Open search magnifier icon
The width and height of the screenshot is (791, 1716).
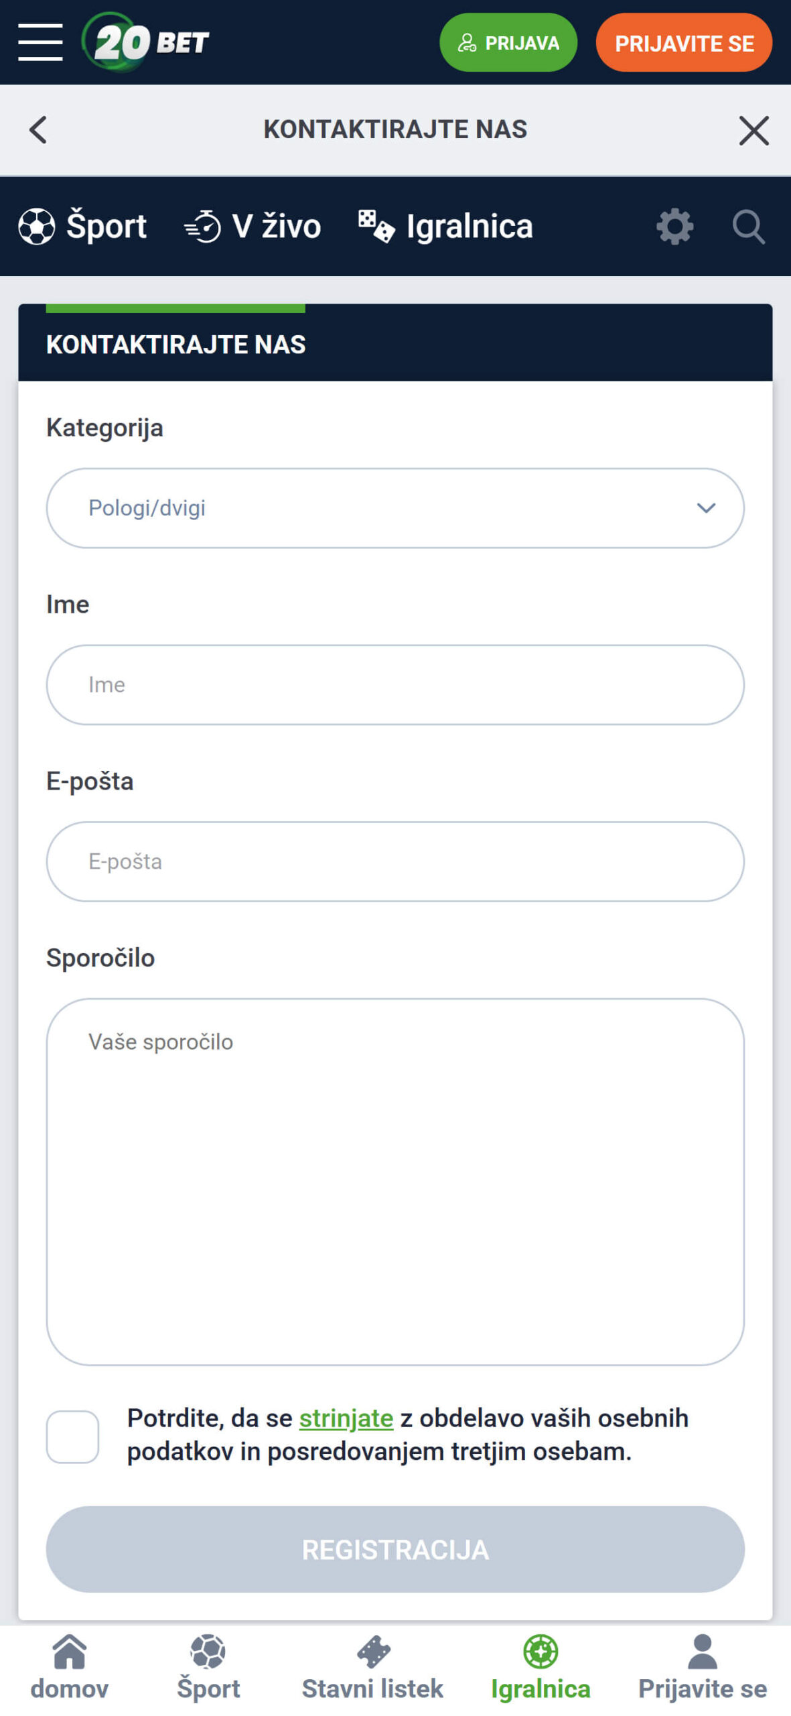(x=748, y=227)
